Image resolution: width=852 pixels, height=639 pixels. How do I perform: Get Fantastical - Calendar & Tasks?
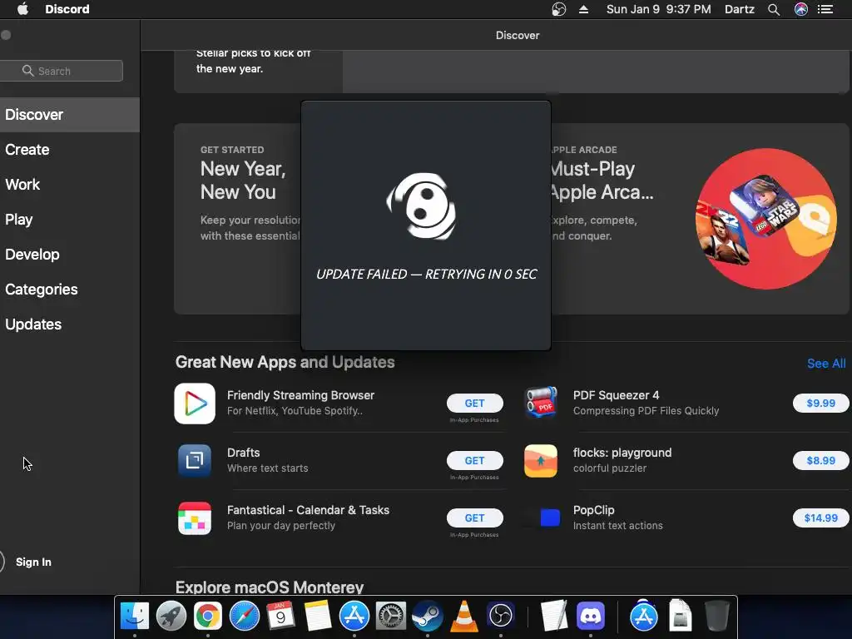tap(474, 518)
